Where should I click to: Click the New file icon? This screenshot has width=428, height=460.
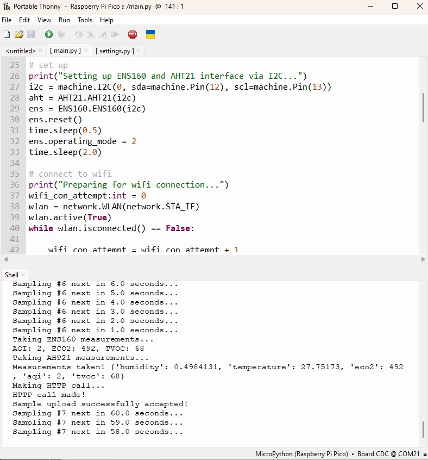tap(7, 34)
